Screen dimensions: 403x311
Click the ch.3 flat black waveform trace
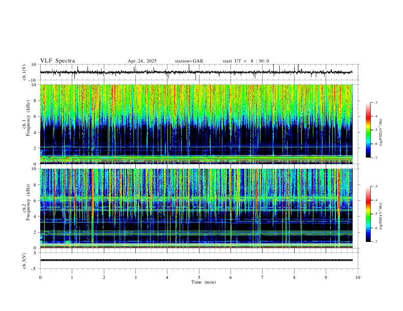[x=196, y=260]
